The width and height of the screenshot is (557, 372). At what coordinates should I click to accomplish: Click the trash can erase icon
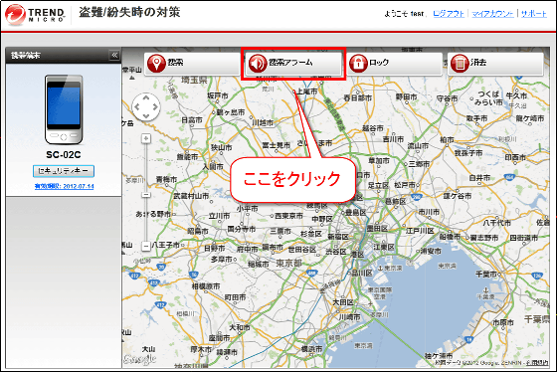click(460, 64)
